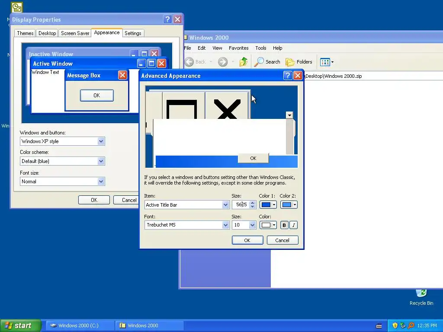Click the security shield tray icon

pyautogui.click(x=395, y=326)
